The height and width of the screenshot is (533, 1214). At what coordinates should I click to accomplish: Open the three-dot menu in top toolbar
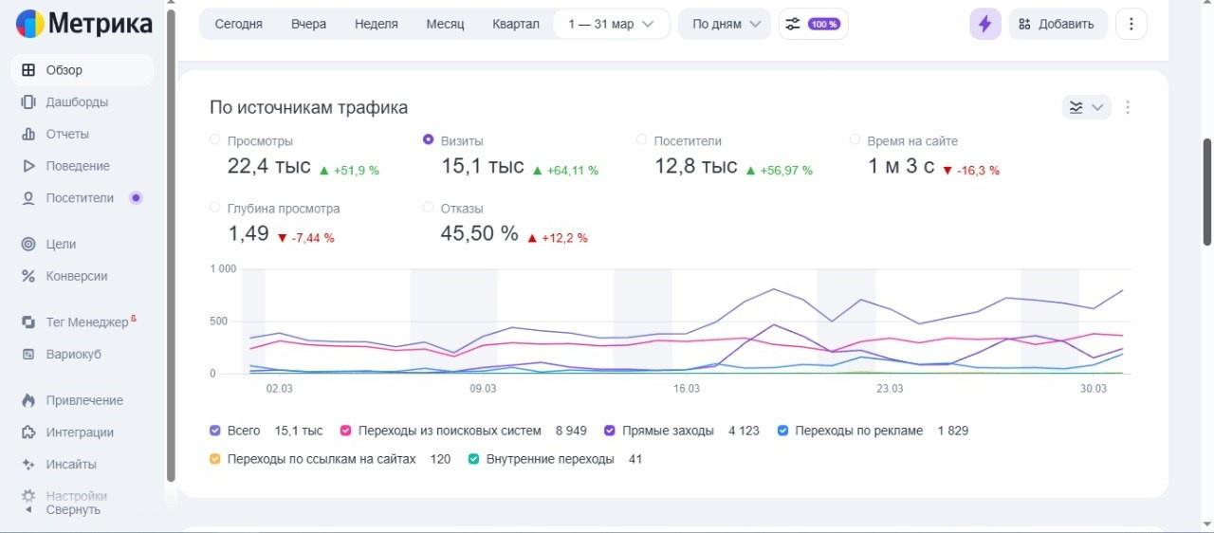pyautogui.click(x=1131, y=24)
